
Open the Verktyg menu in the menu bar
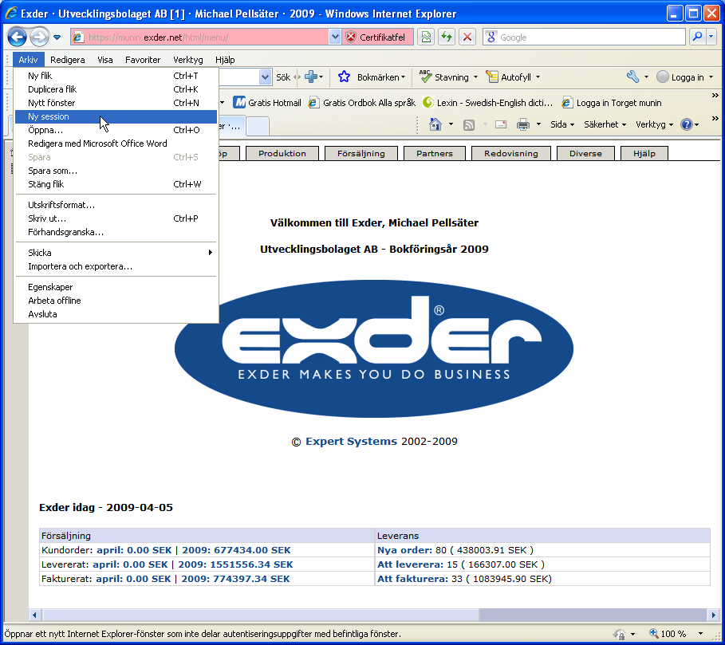coord(187,60)
